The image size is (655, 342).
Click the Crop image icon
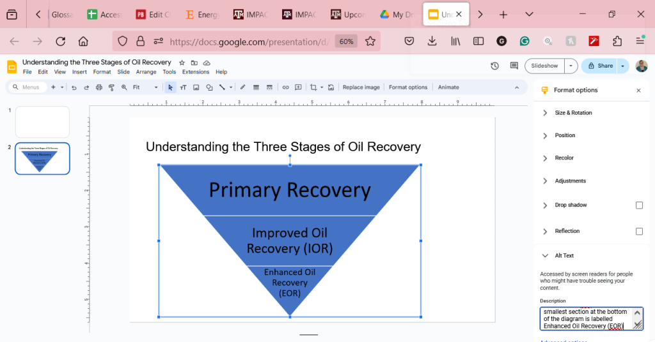point(313,87)
